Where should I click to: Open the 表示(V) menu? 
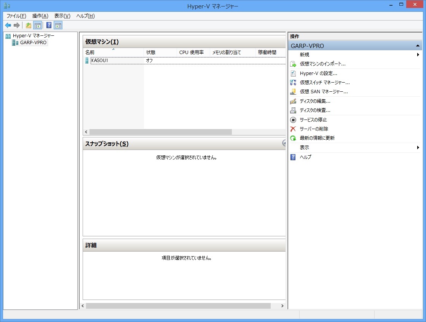[62, 16]
